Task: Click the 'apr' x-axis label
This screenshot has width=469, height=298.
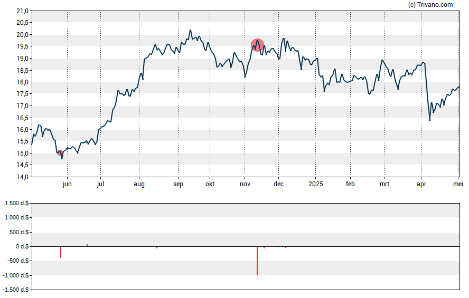Action: click(x=421, y=184)
